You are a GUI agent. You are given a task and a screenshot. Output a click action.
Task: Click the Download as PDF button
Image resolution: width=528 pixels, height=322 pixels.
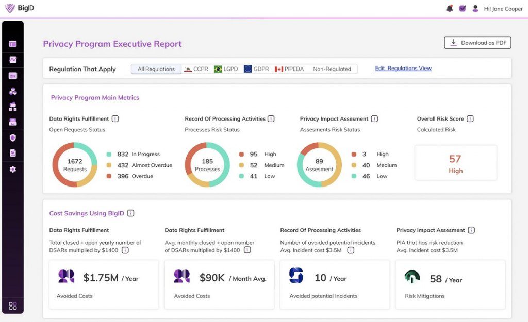[477, 43]
